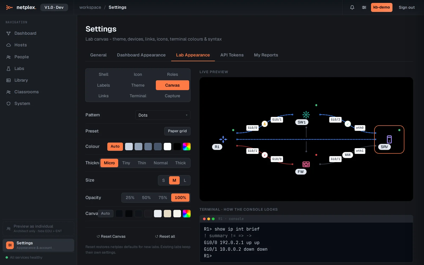The height and width of the screenshot is (265, 424).
Task: Open the Links sub-section
Action: [103, 96]
